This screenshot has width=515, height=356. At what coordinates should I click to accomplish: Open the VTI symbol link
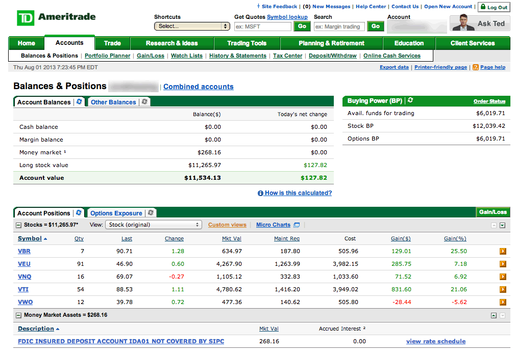[23, 289]
